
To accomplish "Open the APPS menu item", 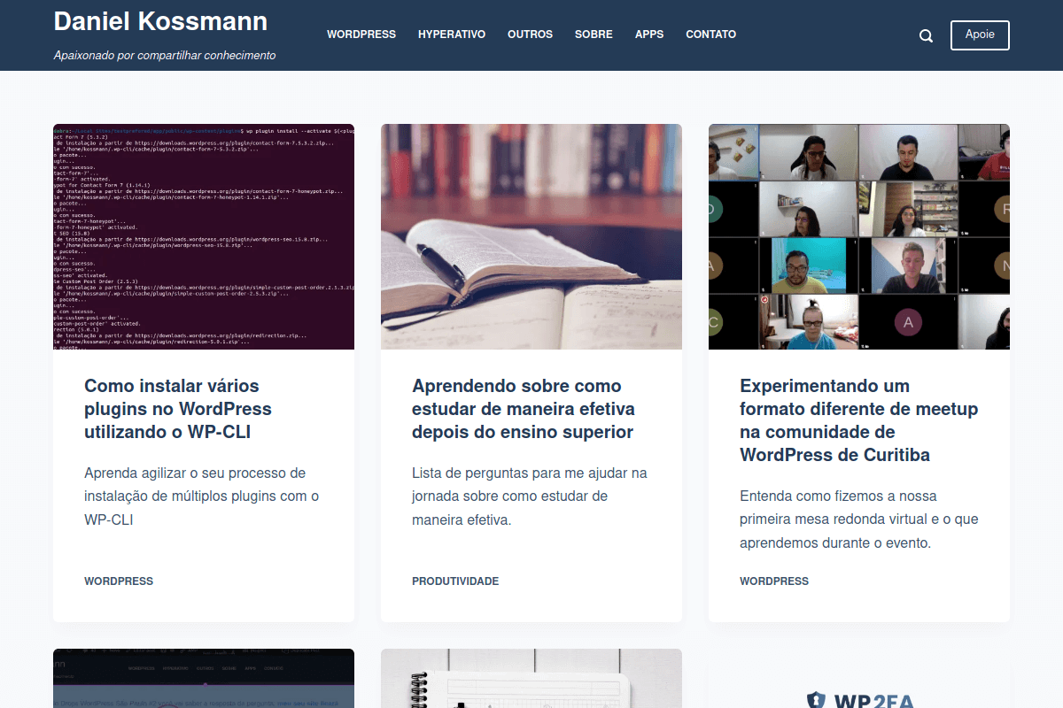I will [x=649, y=35].
